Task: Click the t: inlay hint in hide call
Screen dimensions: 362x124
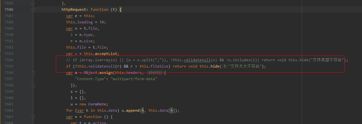Action: 225,66
